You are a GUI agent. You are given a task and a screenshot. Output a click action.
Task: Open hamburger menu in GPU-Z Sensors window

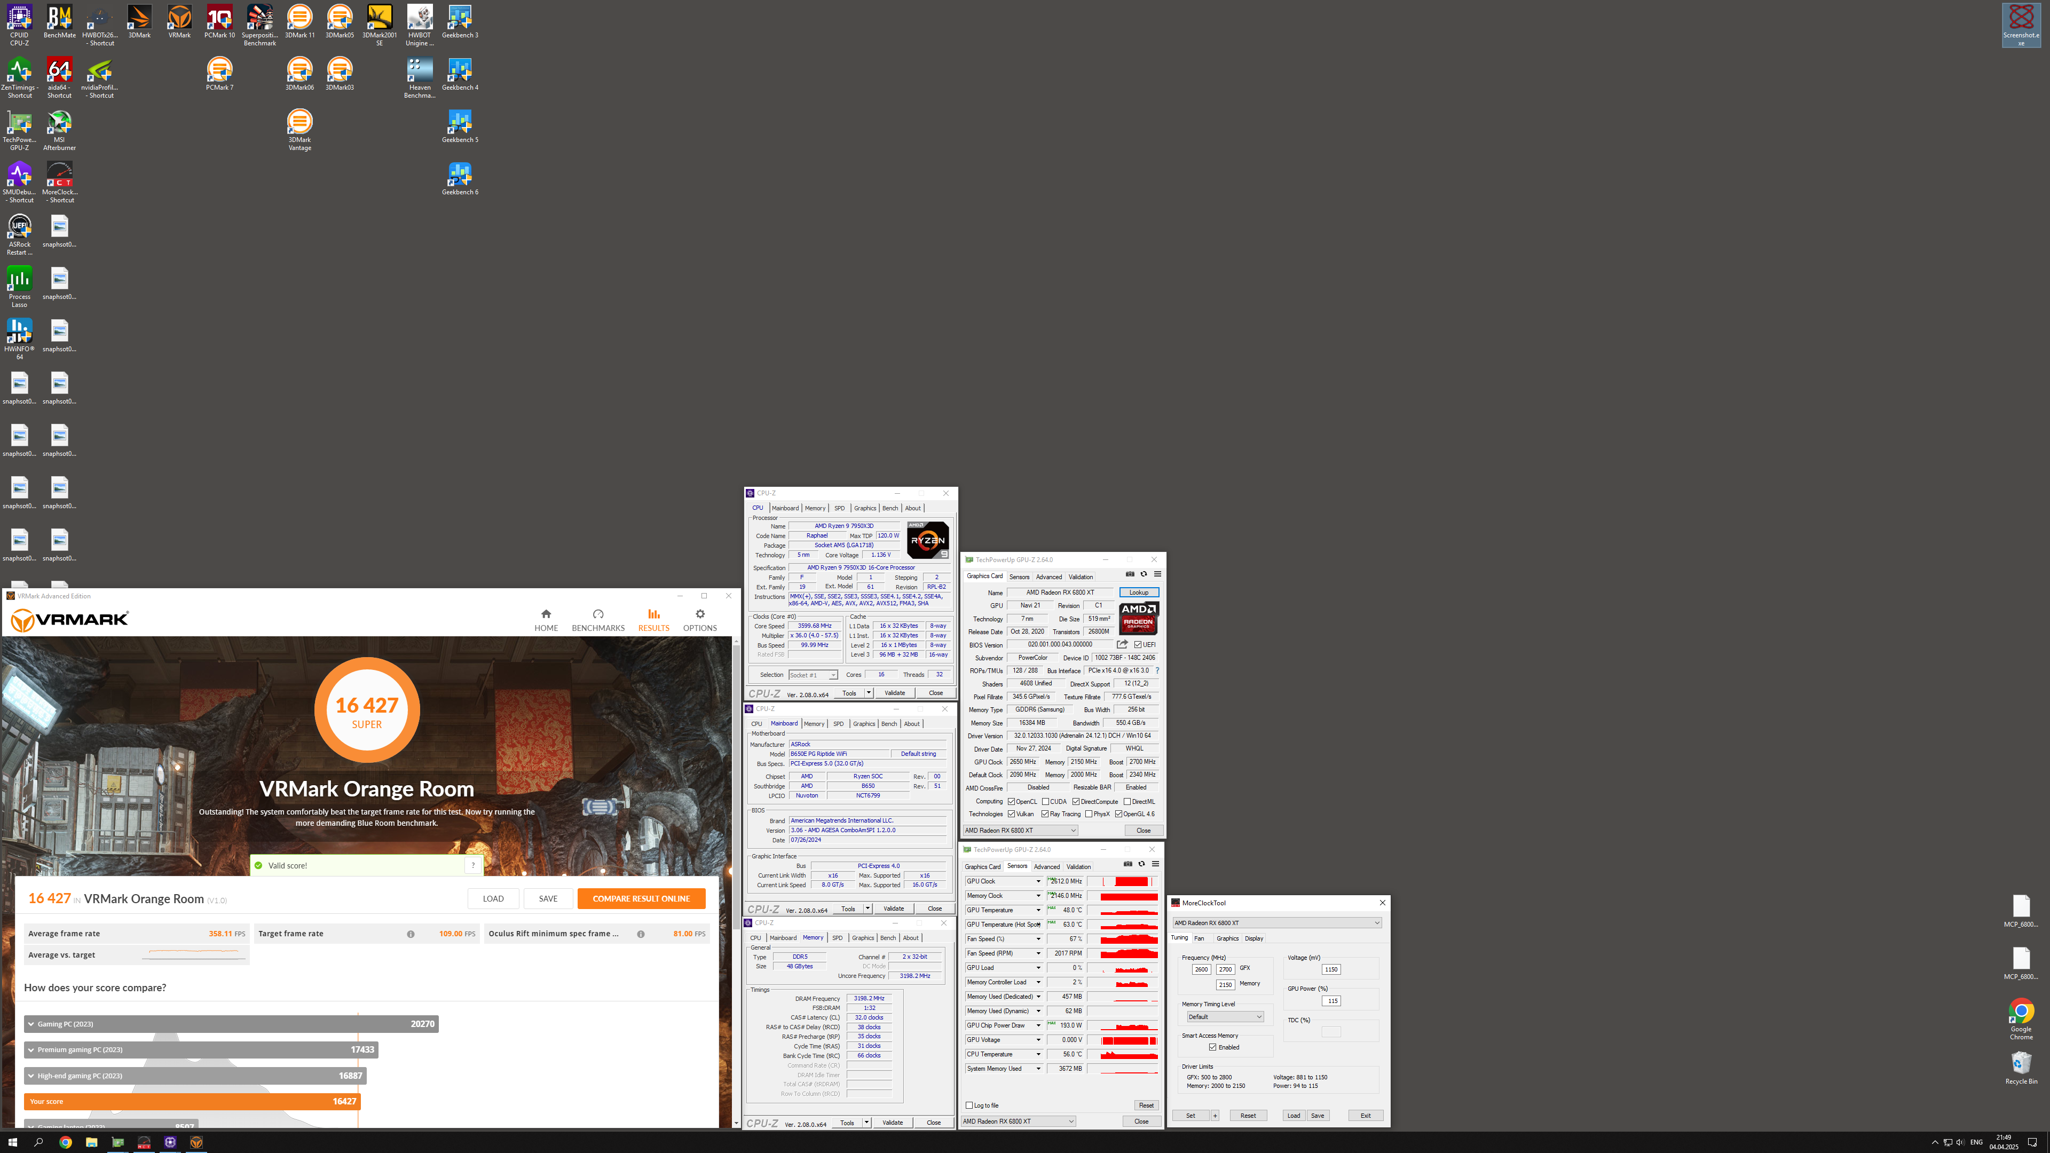pyautogui.click(x=1155, y=864)
